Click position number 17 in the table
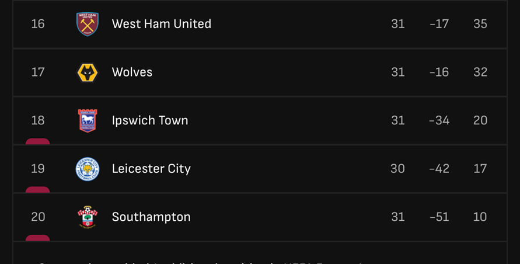This screenshot has height=264, width=520. tap(38, 72)
